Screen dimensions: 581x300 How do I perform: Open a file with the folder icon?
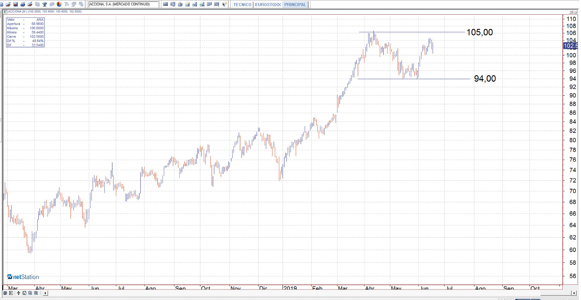(x=8, y=4)
